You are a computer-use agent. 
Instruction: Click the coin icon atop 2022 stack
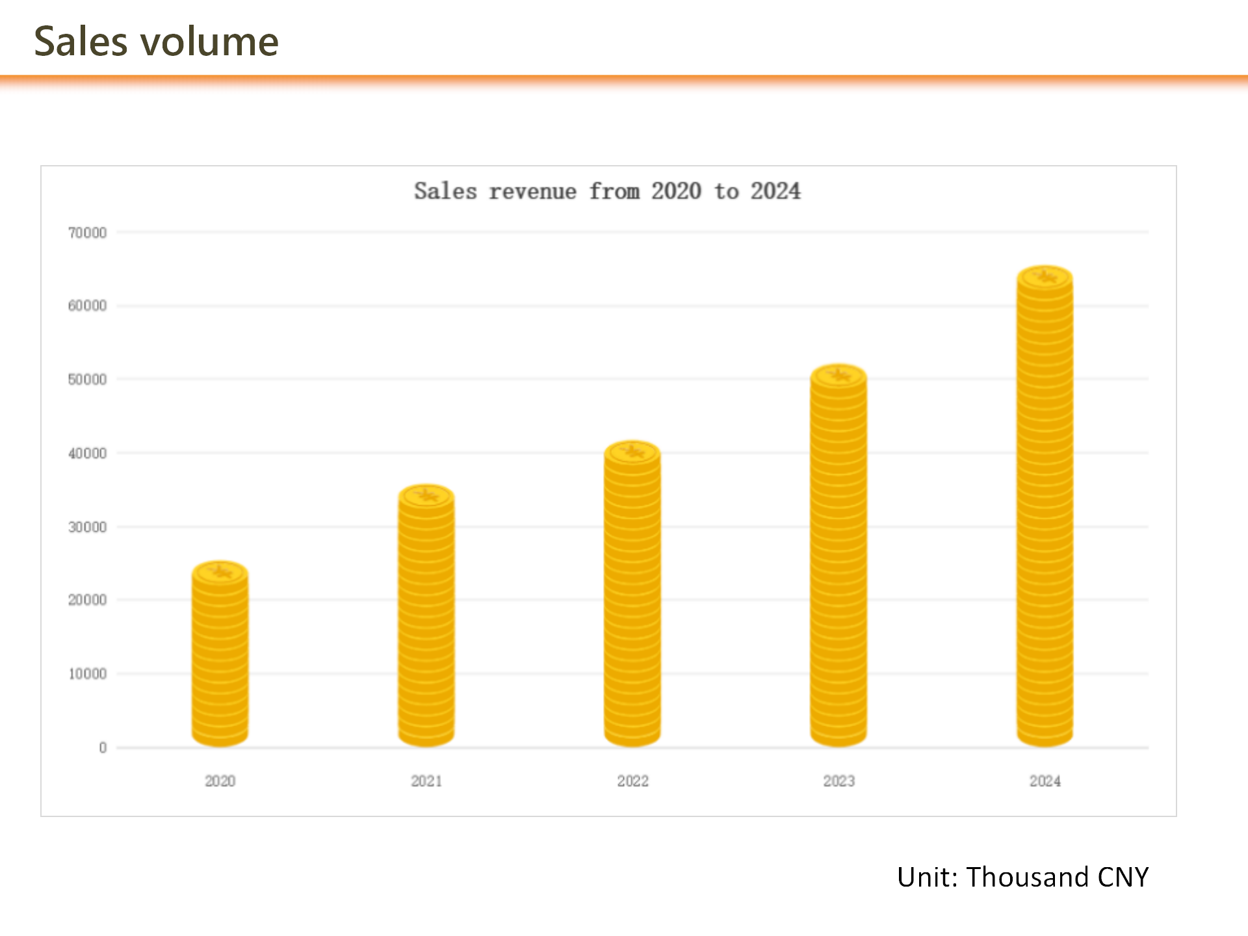point(632,452)
